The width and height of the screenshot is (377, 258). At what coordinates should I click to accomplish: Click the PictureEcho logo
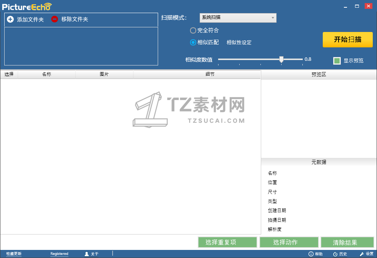pos(27,7)
